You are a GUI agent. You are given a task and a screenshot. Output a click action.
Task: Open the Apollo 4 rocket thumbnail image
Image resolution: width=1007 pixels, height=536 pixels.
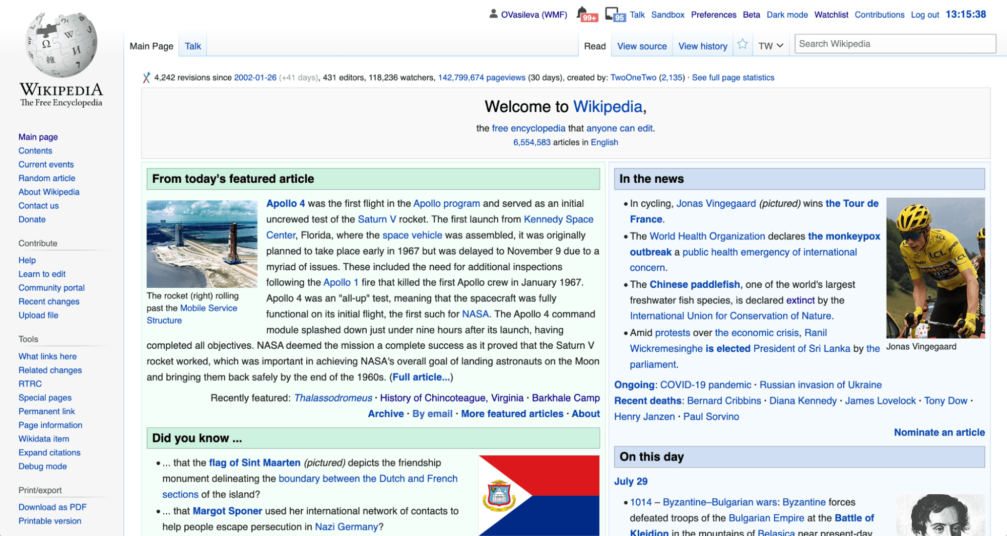[x=202, y=244]
